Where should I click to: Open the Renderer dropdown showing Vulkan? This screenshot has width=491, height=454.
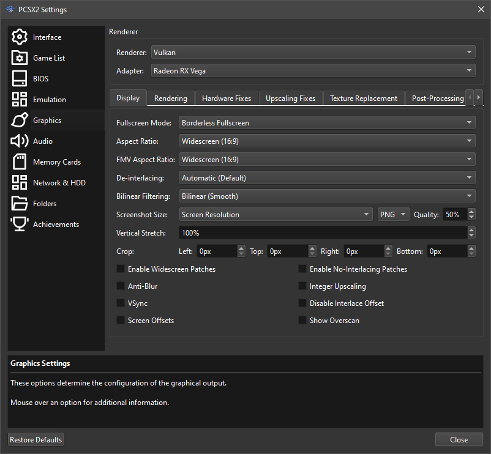pyautogui.click(x=313, y=52)
